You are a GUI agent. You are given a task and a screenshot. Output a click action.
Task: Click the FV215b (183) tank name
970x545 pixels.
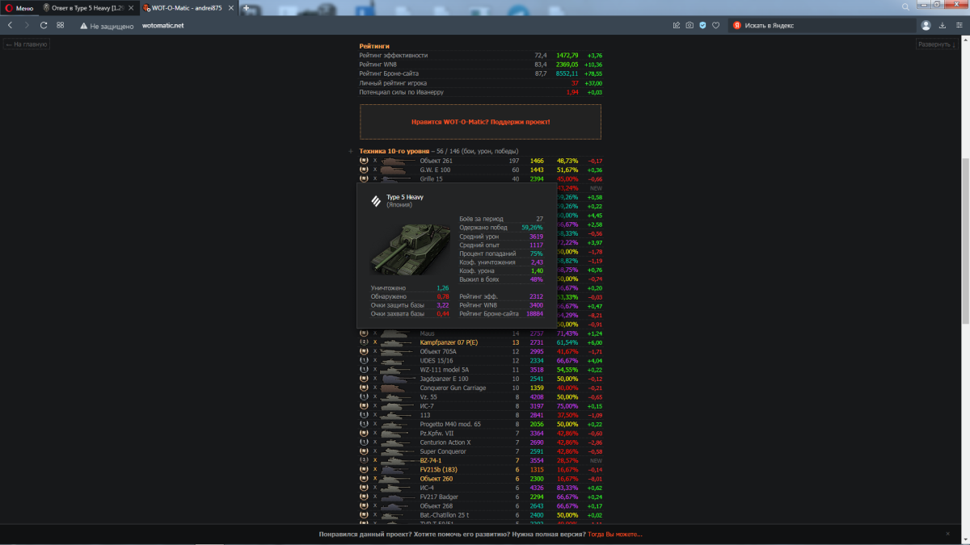[439, 470]
